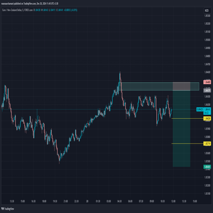Click the FOREX.com source text in legend
This screenshot has height=213, width=213.
[28, 10]
